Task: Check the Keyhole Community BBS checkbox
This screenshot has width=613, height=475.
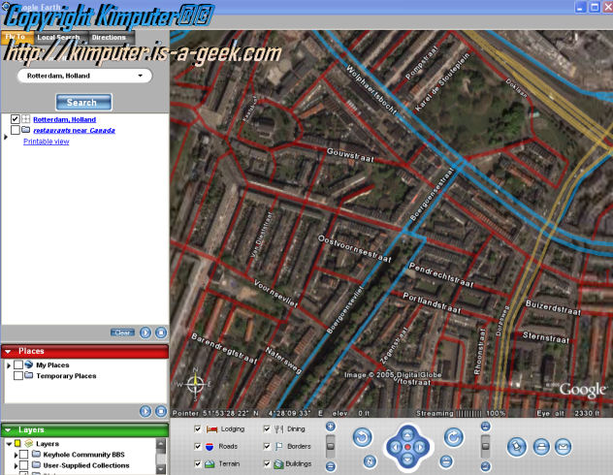Action: coord(24,455)
